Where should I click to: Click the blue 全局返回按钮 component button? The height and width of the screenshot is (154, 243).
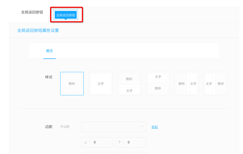click(x=66, y=15)
